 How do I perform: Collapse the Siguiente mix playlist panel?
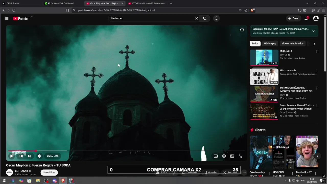[x=314, y=31]
